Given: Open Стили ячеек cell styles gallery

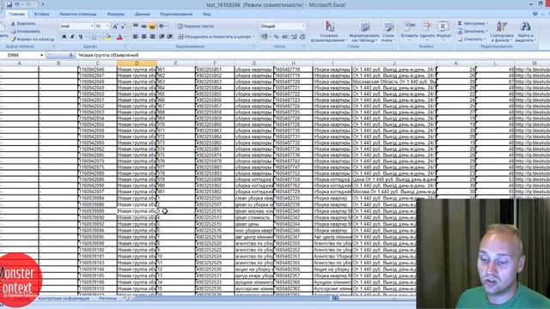Looking at the screenshot, I should point(388,32).
